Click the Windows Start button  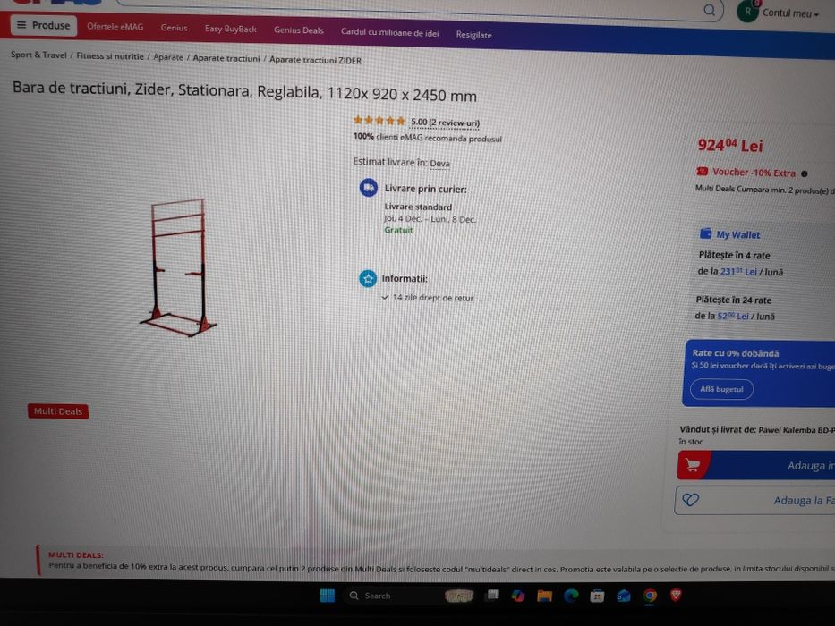[327, 595]
